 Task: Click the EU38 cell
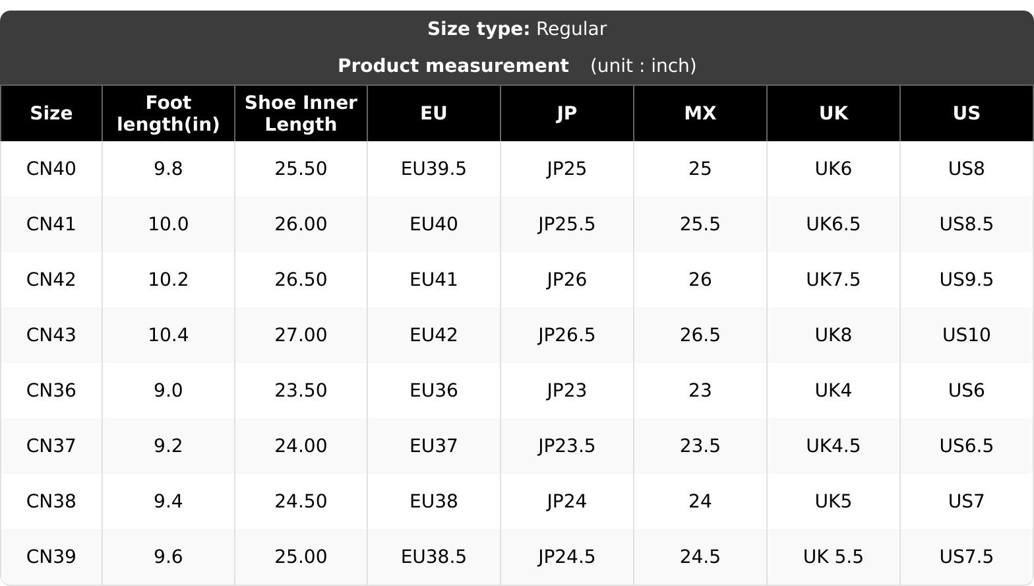point(434,502)
